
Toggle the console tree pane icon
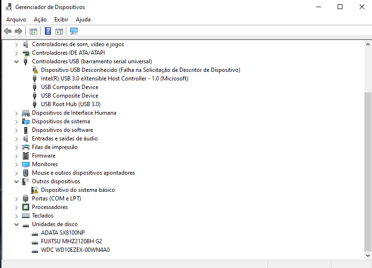[33, 31]
